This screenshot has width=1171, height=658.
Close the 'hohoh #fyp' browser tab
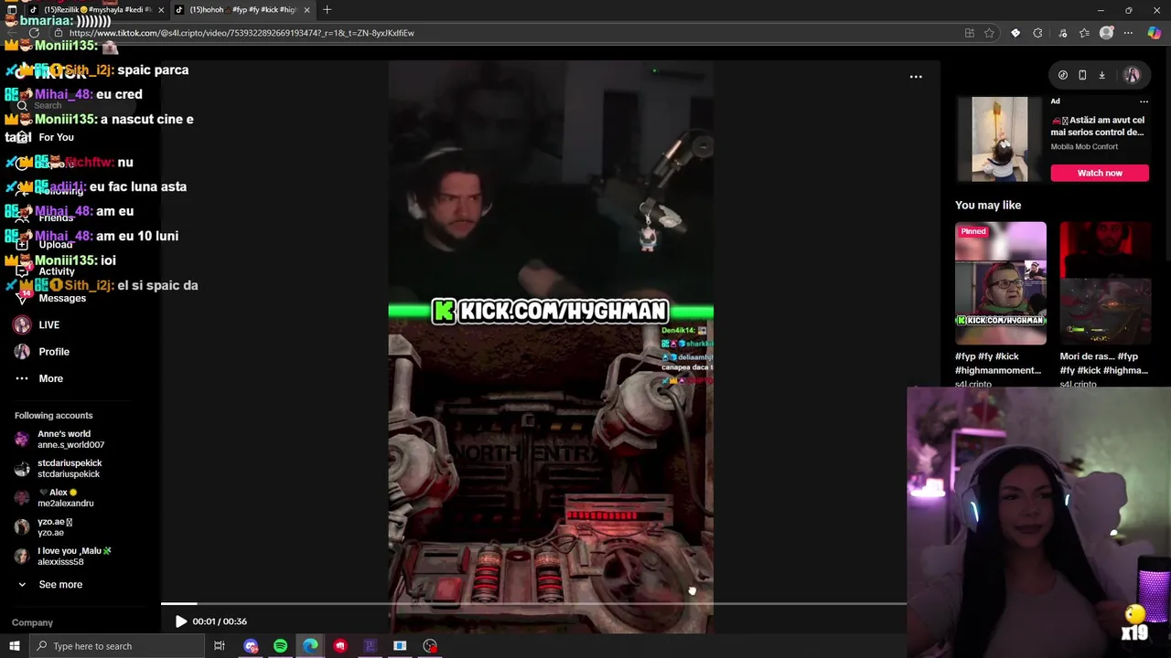[306, 10]
